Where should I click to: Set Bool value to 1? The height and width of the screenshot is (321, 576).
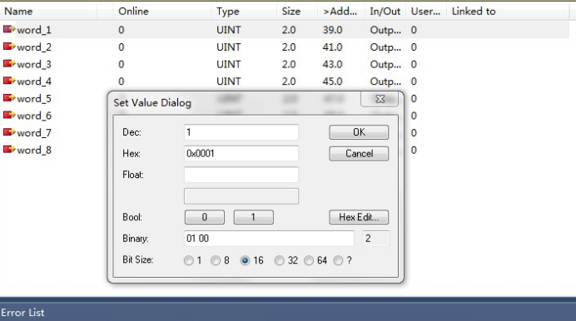(x=254, y=217)
